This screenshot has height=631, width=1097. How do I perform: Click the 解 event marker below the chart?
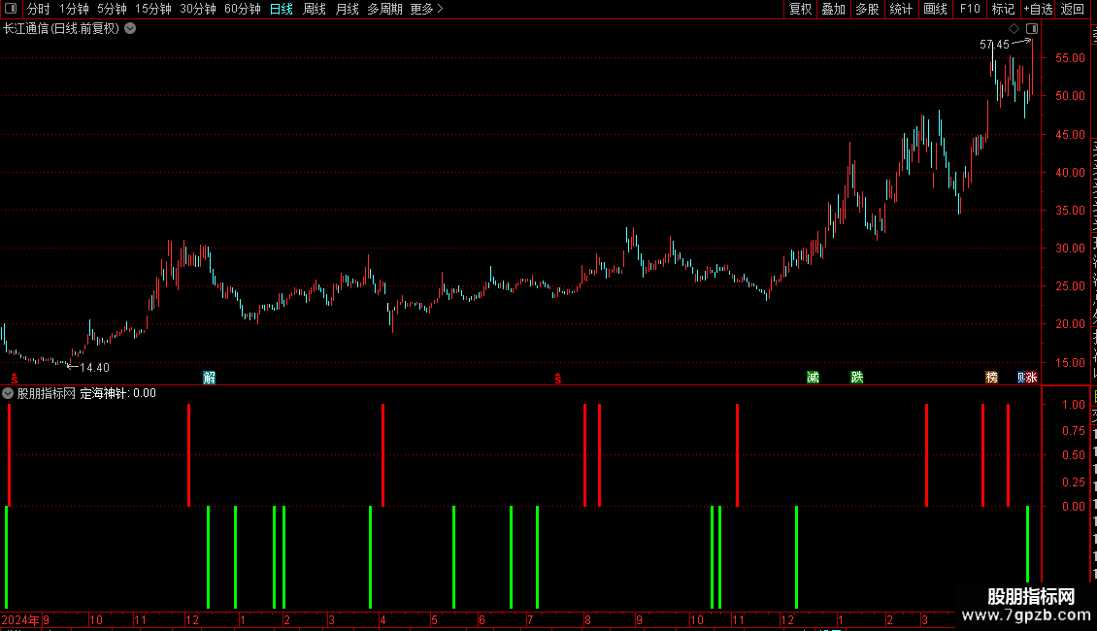pos(209,378)
